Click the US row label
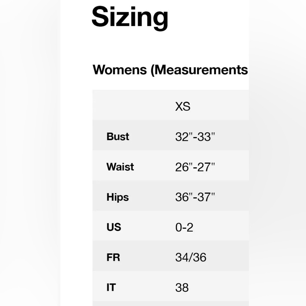 pyautogui.click(x=114, y=227)
